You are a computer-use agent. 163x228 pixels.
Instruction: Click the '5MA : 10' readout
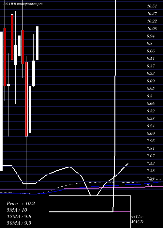[17, 210]
